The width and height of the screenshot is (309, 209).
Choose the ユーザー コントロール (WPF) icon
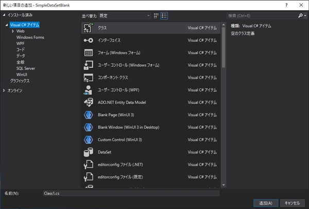point(88,90)
